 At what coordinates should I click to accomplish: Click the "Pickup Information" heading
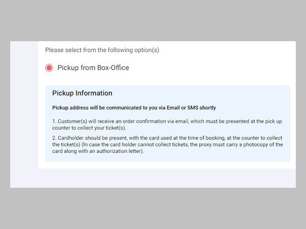[x=82, y=93]
